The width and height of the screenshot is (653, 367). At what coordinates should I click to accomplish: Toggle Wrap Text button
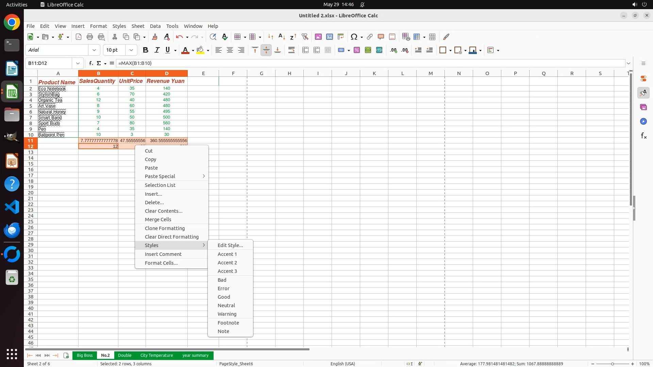pos(291,50)
